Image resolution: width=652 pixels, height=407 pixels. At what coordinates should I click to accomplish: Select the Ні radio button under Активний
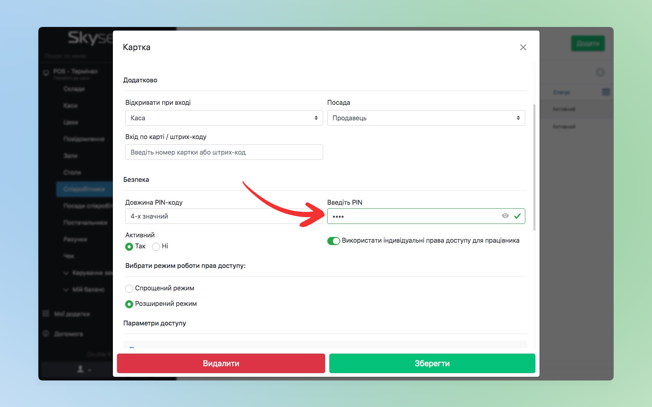pos(156,247)
